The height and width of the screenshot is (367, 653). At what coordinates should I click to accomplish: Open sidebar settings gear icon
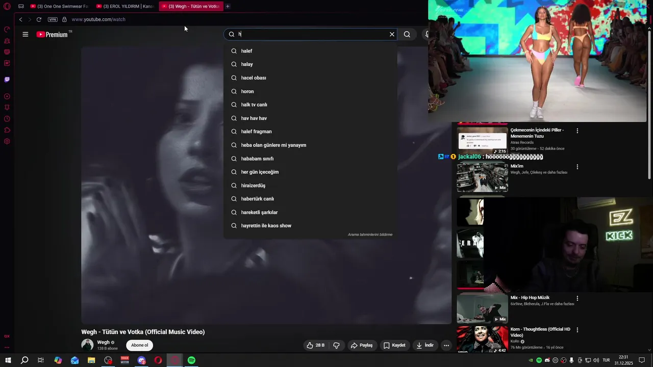pyautogui.click(x=7, y=141)
